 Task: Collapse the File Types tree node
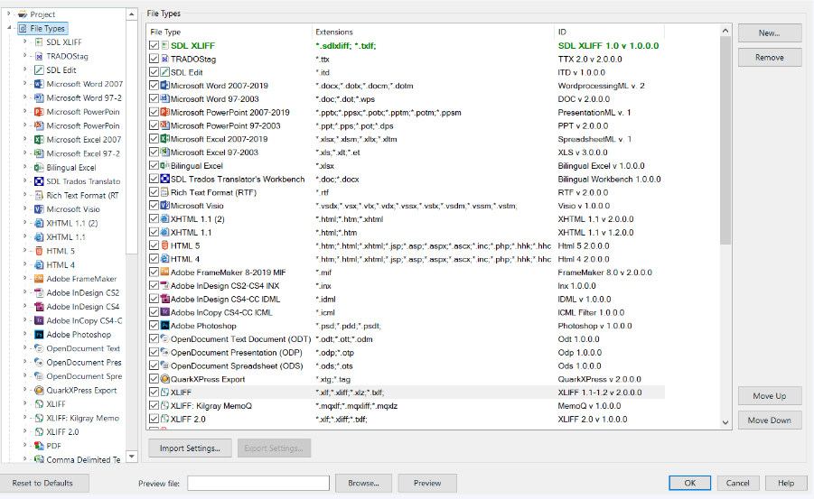(9, 28)
